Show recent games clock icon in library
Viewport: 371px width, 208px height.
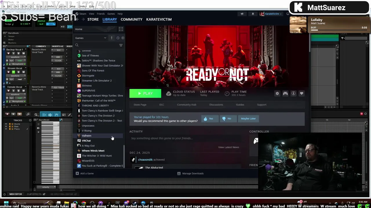point(118,38)
